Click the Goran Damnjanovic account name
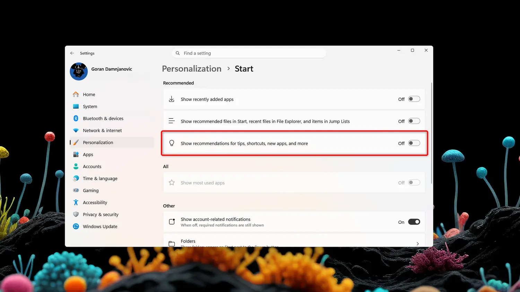The height and width of the screenshot is (292, 520). click(112, 69)
